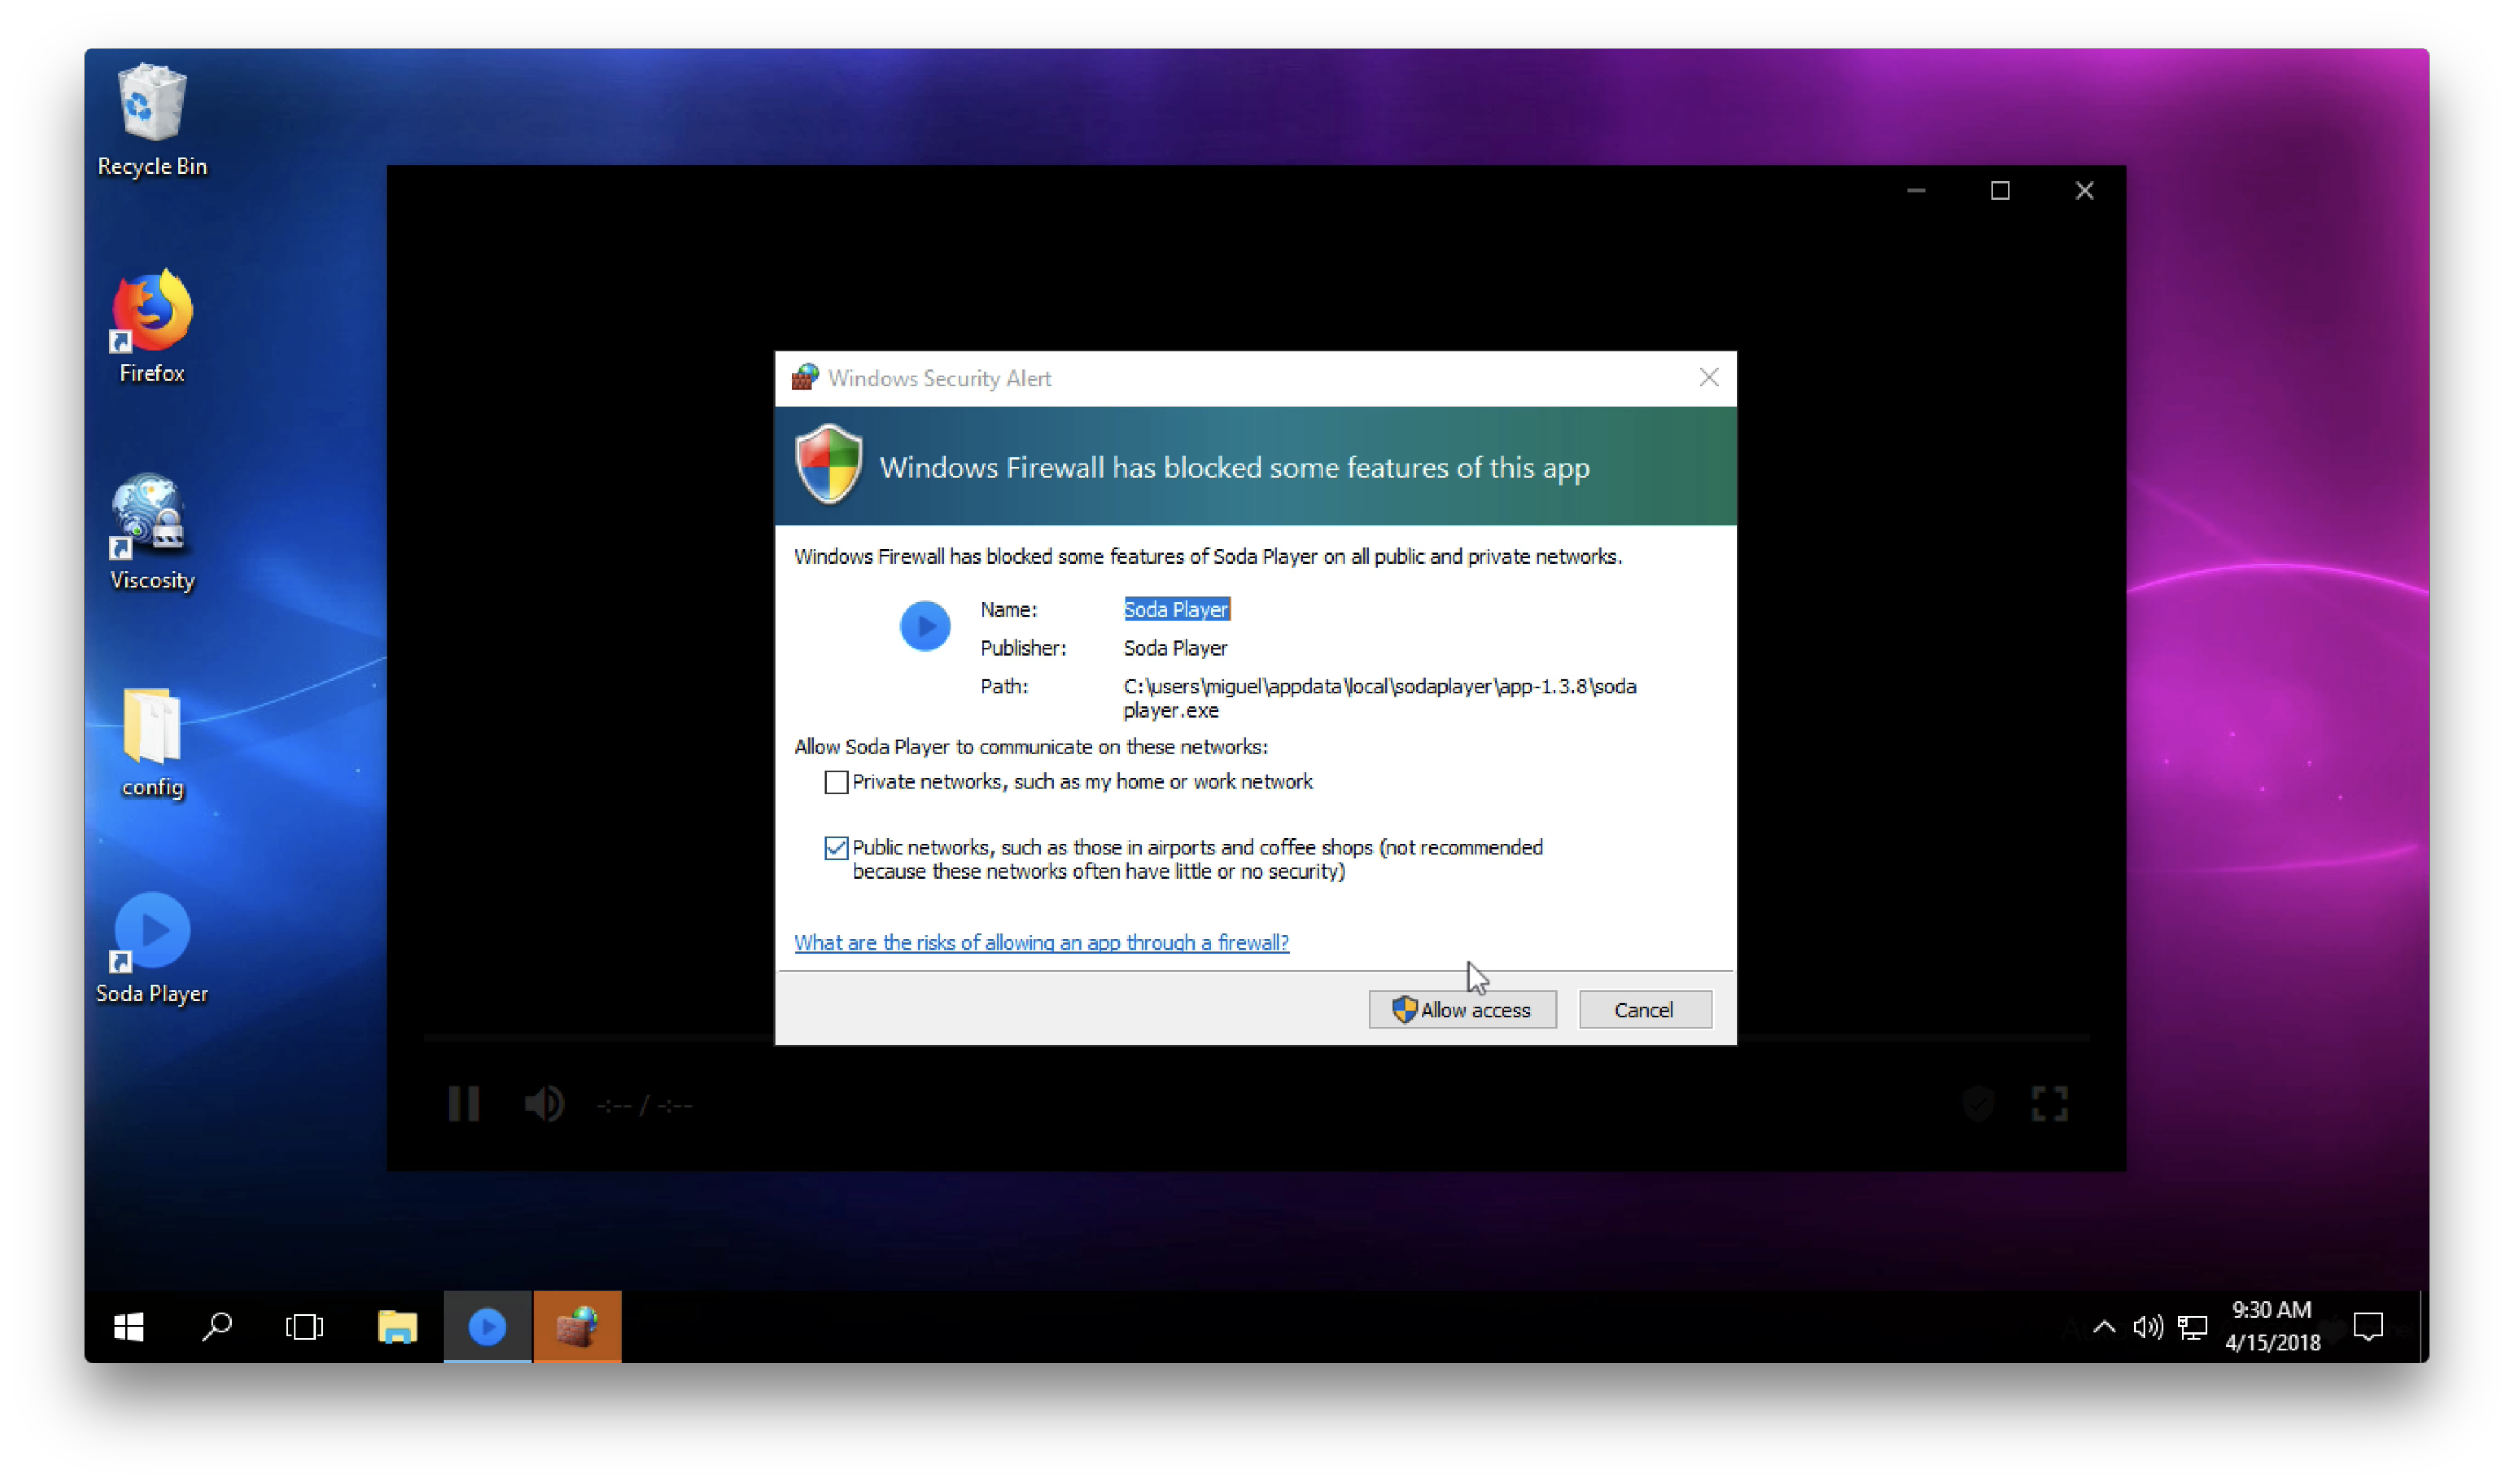Open Task View from the taskbar
The image size is (2514, 1484).
(x=304, y=1327)
